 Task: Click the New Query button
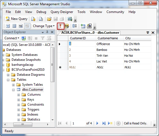click(17, 19)
